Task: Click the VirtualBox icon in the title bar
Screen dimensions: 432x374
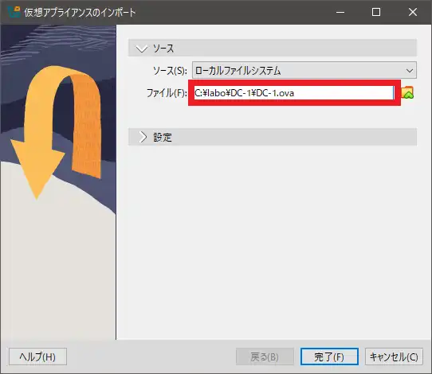Action: coord(14,12)
